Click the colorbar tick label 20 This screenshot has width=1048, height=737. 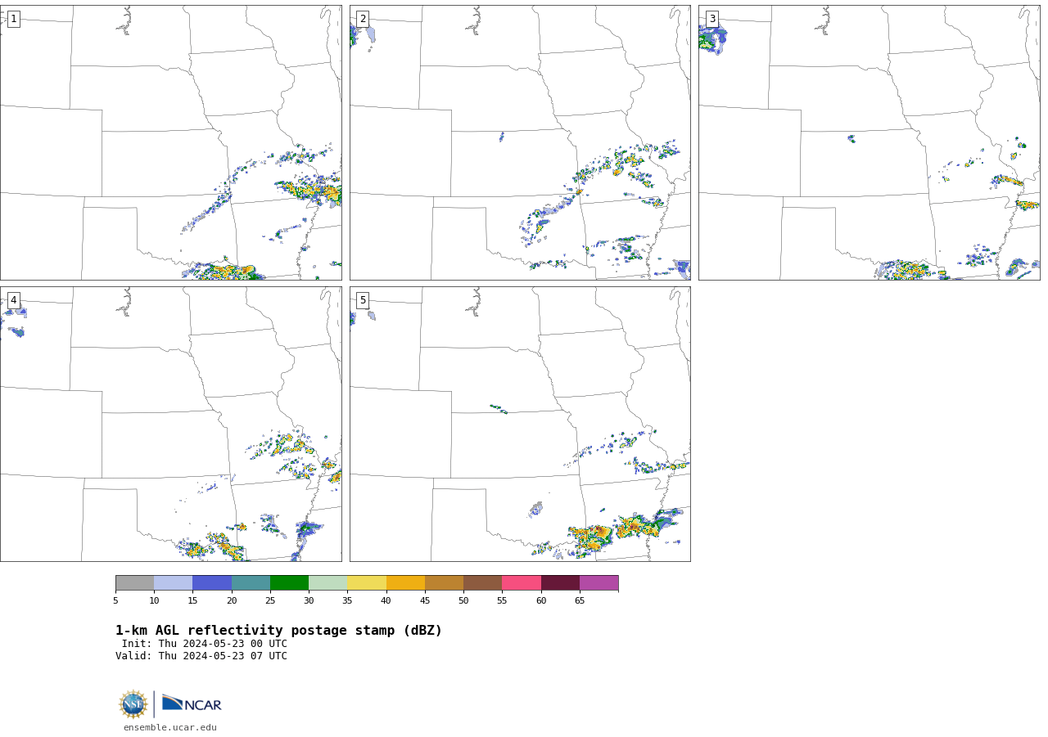click(232, 601)
